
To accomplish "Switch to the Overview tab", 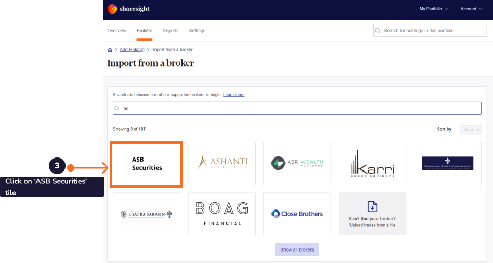I will [x=116, y=31].
